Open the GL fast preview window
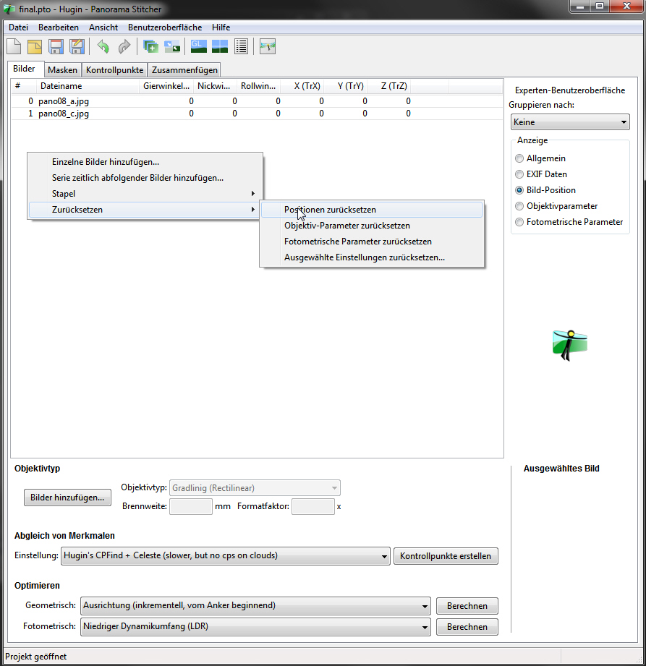The height and width of the screenshot is (666, 646). tap(199, 47)
